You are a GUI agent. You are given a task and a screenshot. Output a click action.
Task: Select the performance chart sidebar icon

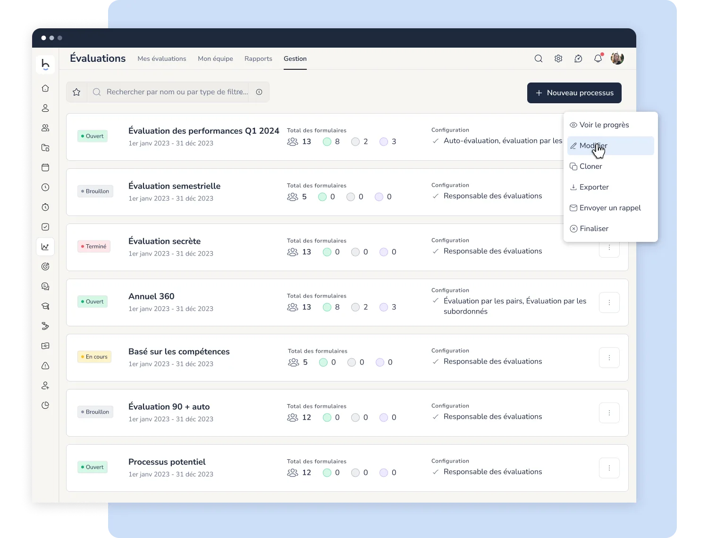[45, 247]
